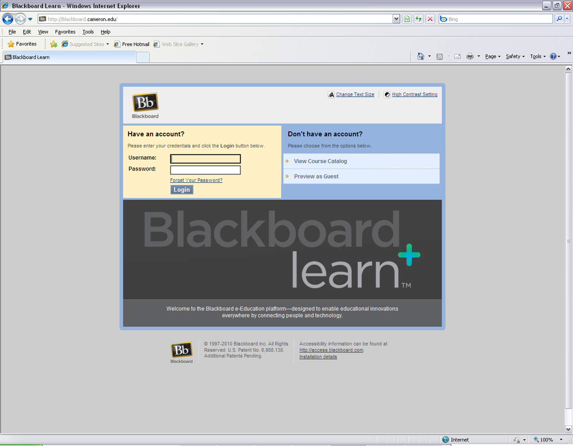Click the search magnifier icon
The image size is (573, 446).
pyautogui.click(x=559, y=19)
